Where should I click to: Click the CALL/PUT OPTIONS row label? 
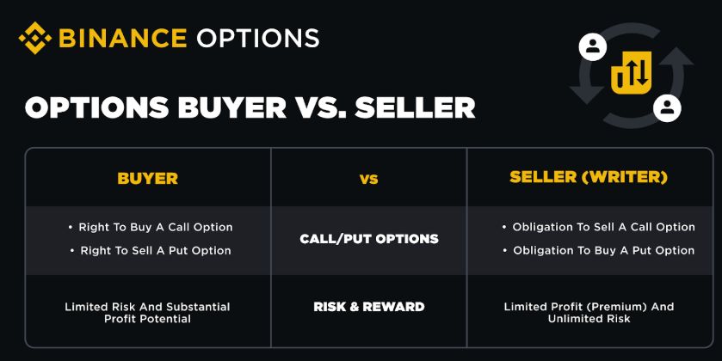[368, 238]
